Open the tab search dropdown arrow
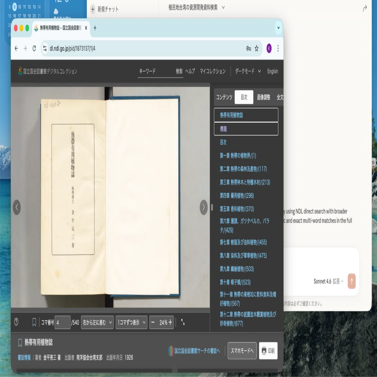 point(278,28)
